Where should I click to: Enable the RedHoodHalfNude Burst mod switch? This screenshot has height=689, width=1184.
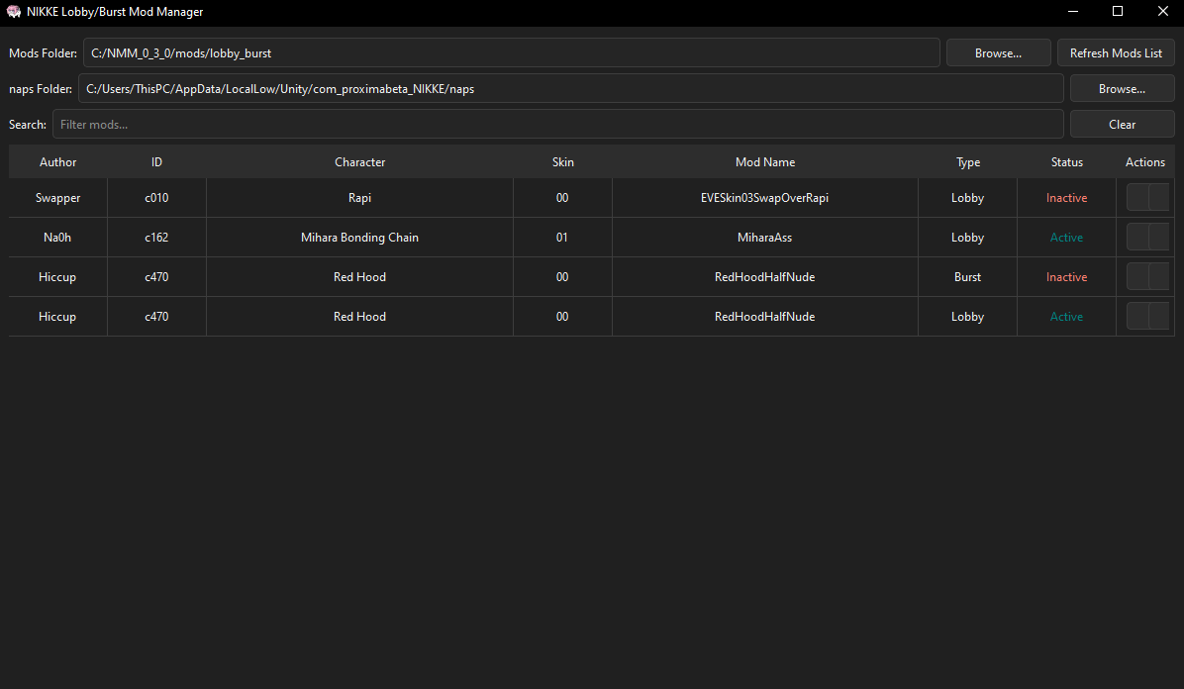click(1147, 276)
